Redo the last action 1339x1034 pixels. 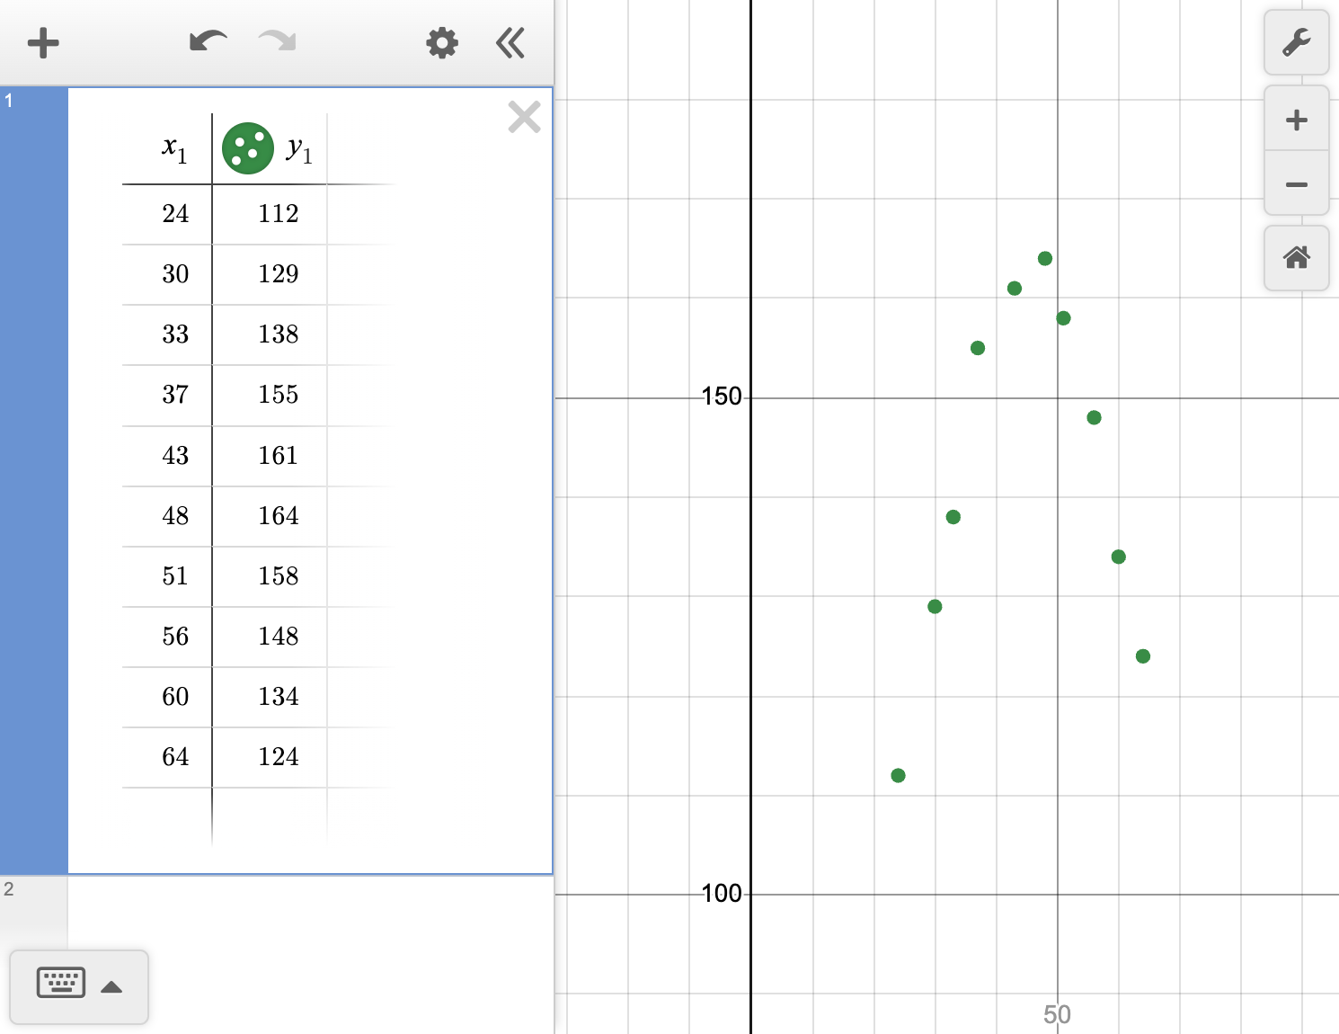276,42
